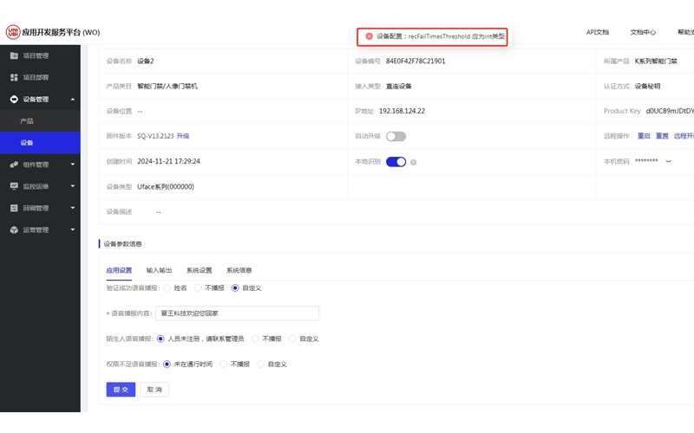Click device name value 设备2
The height and width of the screenshot is (433, 694).
(146, 61)
